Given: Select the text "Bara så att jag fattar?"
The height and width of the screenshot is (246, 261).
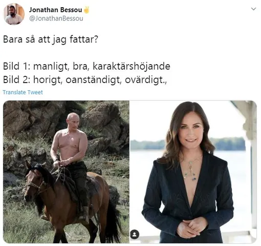Looking at the screenshot, I should [x=51, y=39].
